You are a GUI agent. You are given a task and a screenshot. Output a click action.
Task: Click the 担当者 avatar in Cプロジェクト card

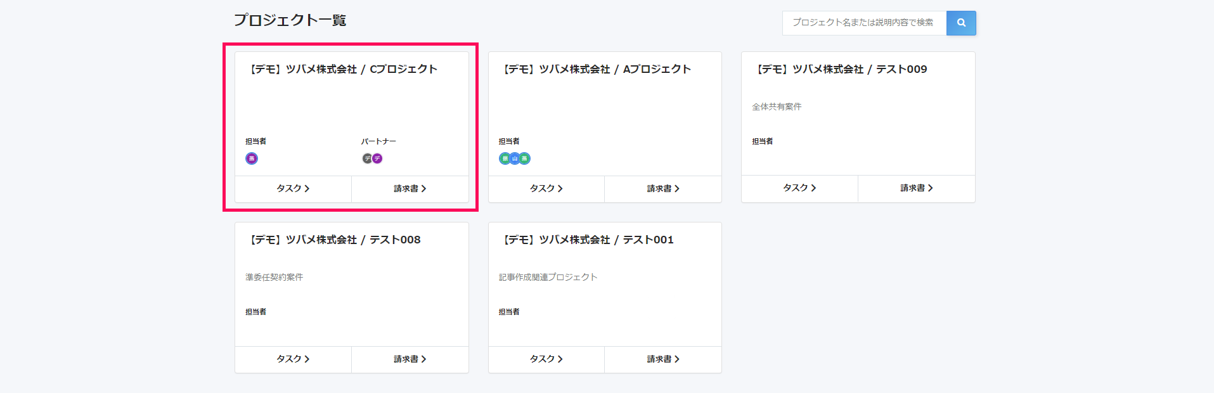point(252,158)
